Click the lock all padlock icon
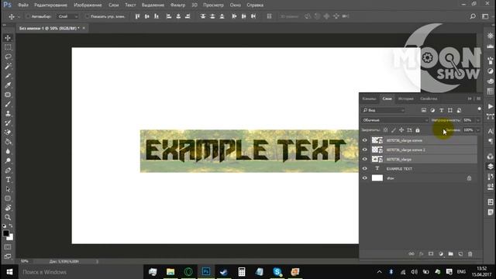Viewport: 496px width, 279px height. 418,130
